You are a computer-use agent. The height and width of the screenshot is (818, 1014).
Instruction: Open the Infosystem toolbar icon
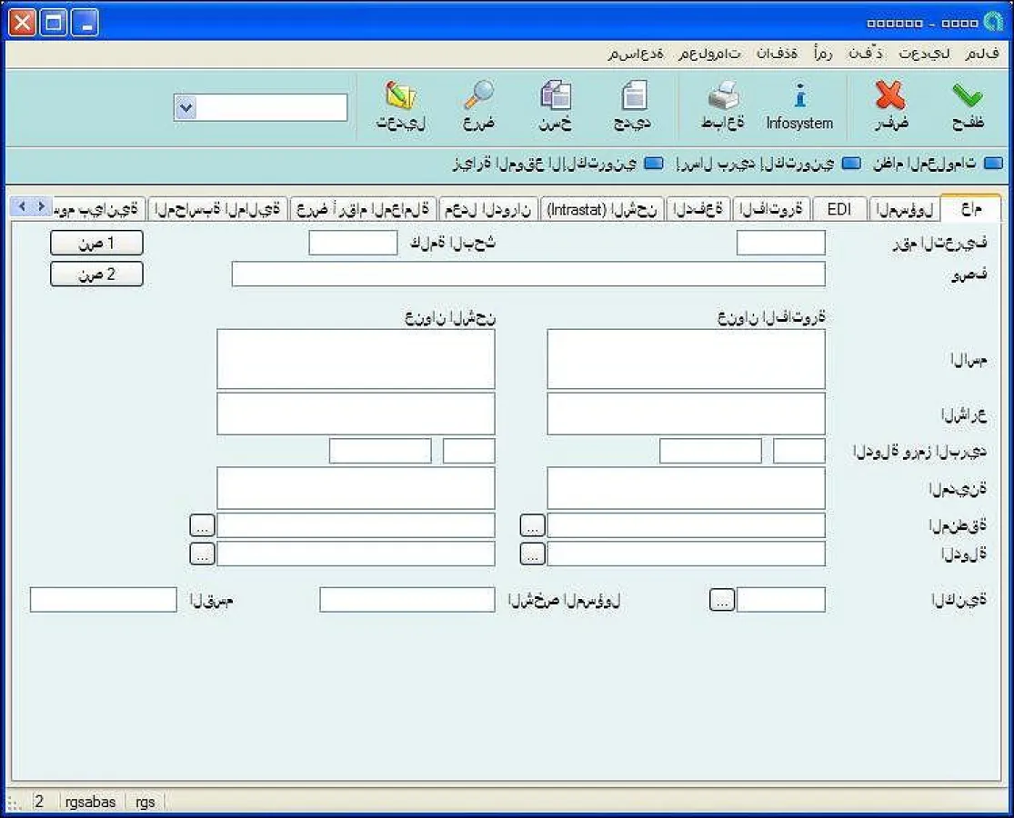pos(799,97)
